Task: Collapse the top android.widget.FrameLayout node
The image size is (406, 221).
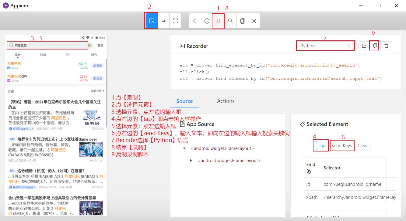Action: click(x=184, y=148)
